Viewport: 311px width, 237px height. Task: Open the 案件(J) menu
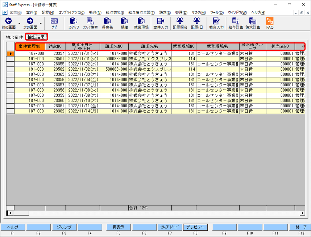pos(32,12)
